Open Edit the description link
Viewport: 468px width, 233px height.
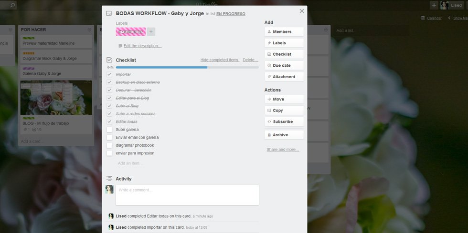pyautogui.click(x=142, y=46)
